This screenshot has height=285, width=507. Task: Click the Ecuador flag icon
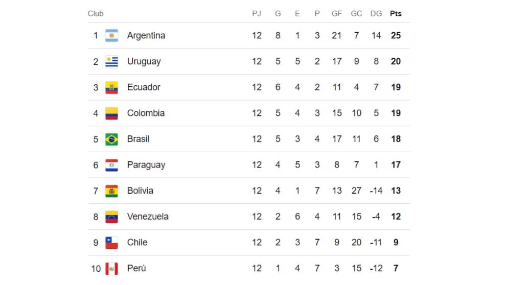111,87
